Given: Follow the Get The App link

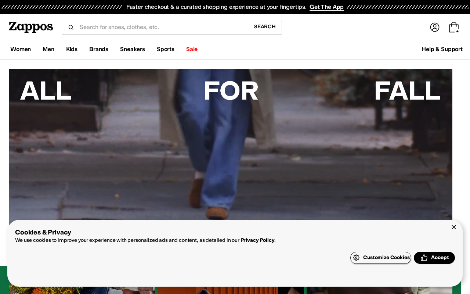Looking at the screenshot, I should (x=326, y=7).
